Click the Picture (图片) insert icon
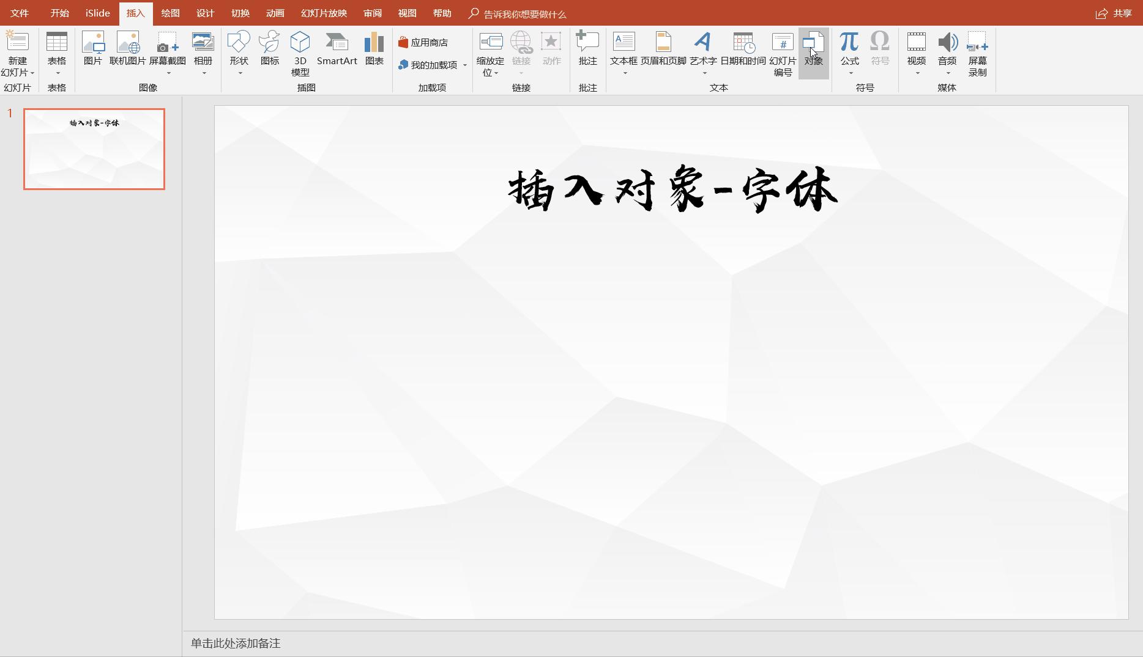The image size is (1143, 657). 92,49
